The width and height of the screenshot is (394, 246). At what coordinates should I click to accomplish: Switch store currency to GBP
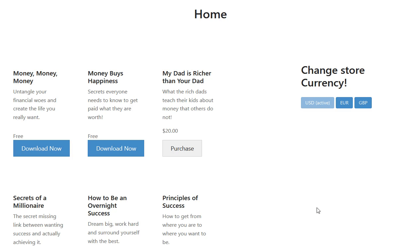363,103
